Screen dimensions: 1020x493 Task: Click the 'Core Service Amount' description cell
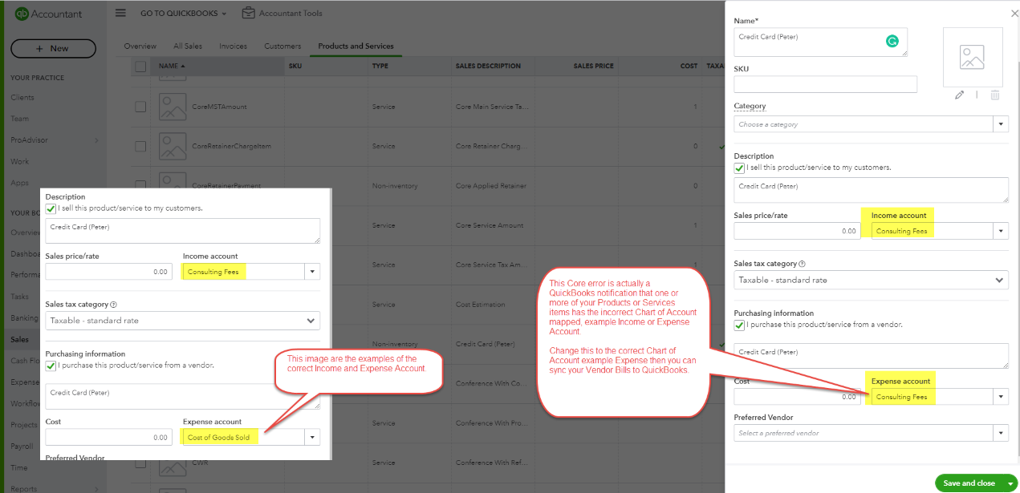click(490, 226)
